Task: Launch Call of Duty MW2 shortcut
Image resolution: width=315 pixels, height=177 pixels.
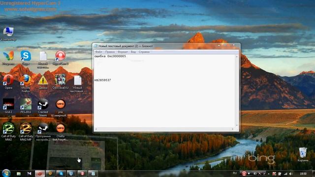Action: click(x=8, y=132)
